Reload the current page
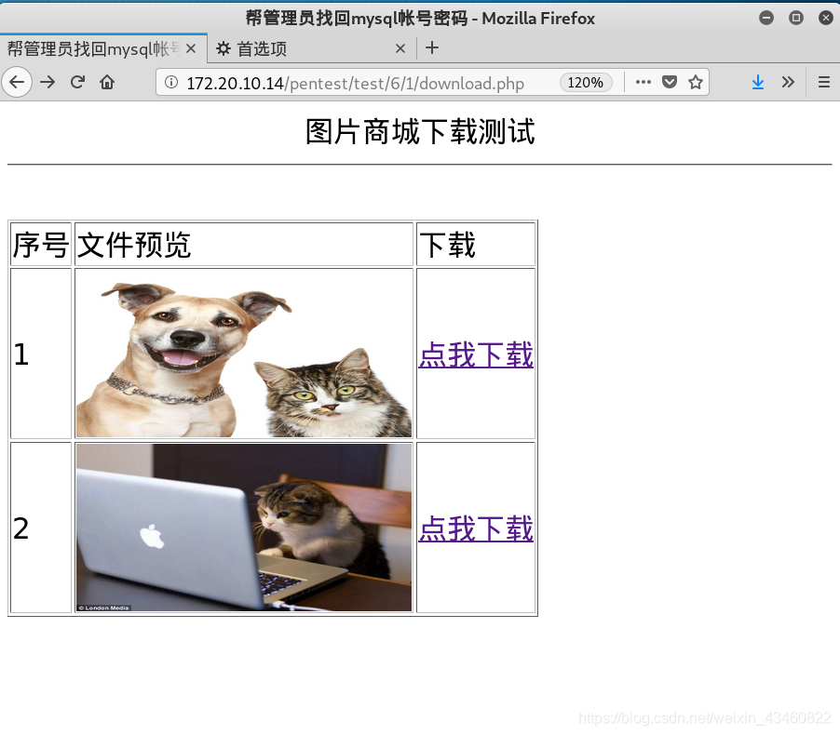Screen dimensions: 840x735 77,82
